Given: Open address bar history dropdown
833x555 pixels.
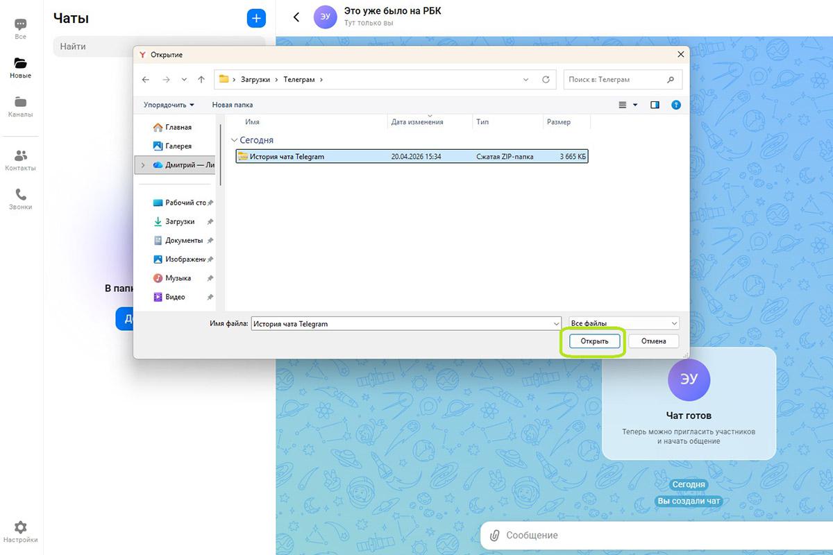Looking at the screenshot, I should 525,80.
